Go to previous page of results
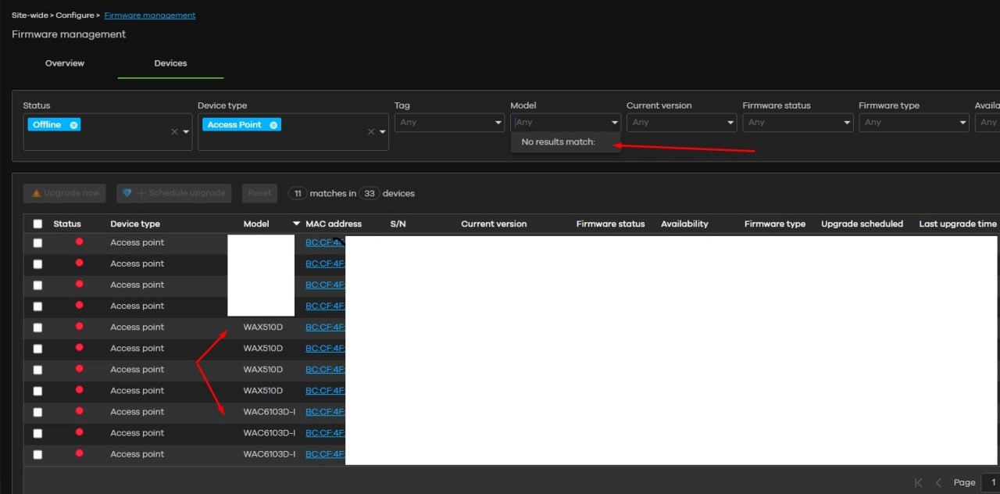The image size is (1000, 494). coord(938,482)
